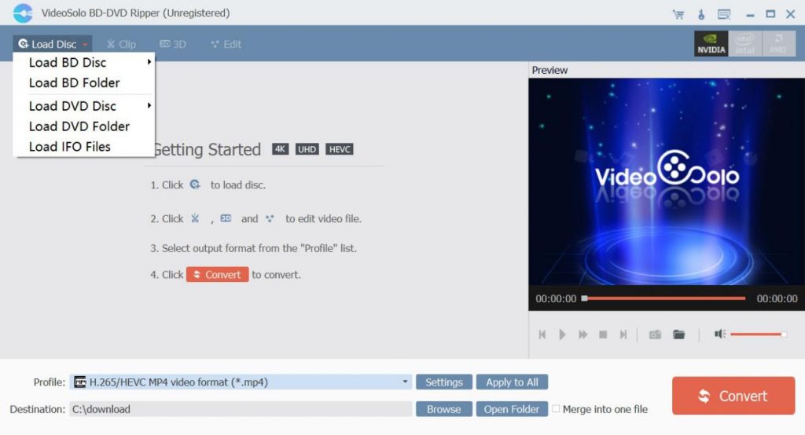Click the Browse destination button

(x=444, y=409)
